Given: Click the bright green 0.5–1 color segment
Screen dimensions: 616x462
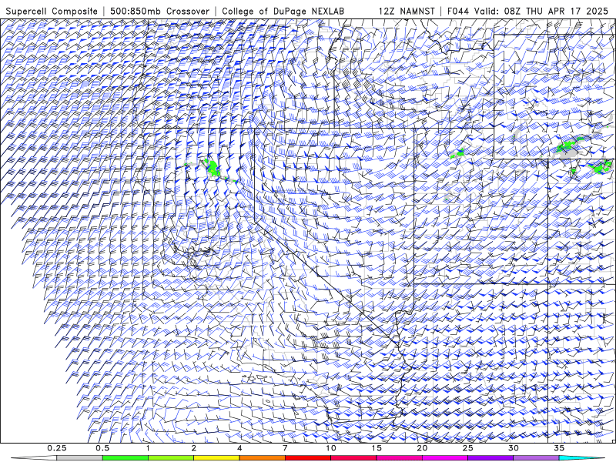Looking at the screenshot, I should [x=126, y=458].
